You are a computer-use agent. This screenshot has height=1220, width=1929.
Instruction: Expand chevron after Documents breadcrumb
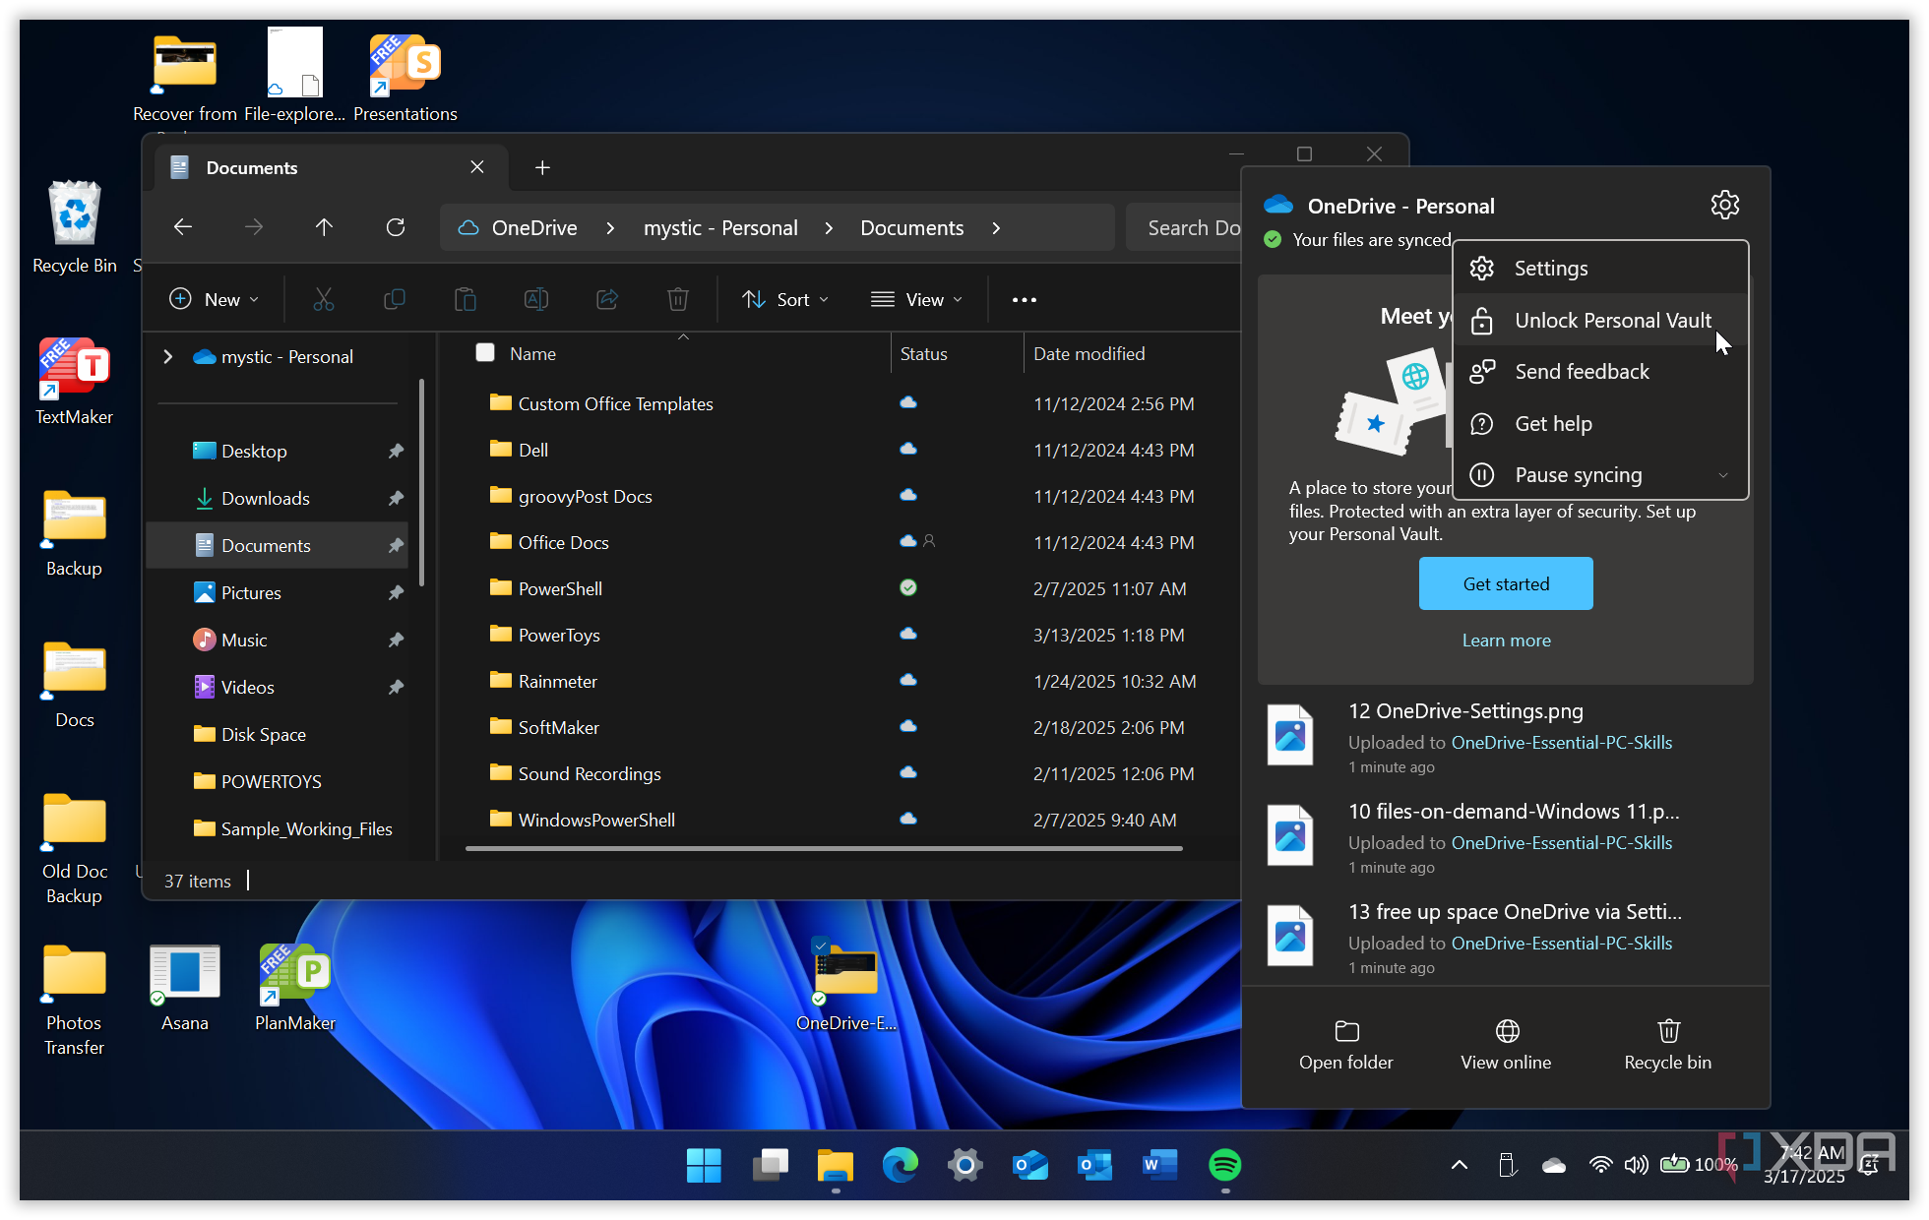coord(996,227)
